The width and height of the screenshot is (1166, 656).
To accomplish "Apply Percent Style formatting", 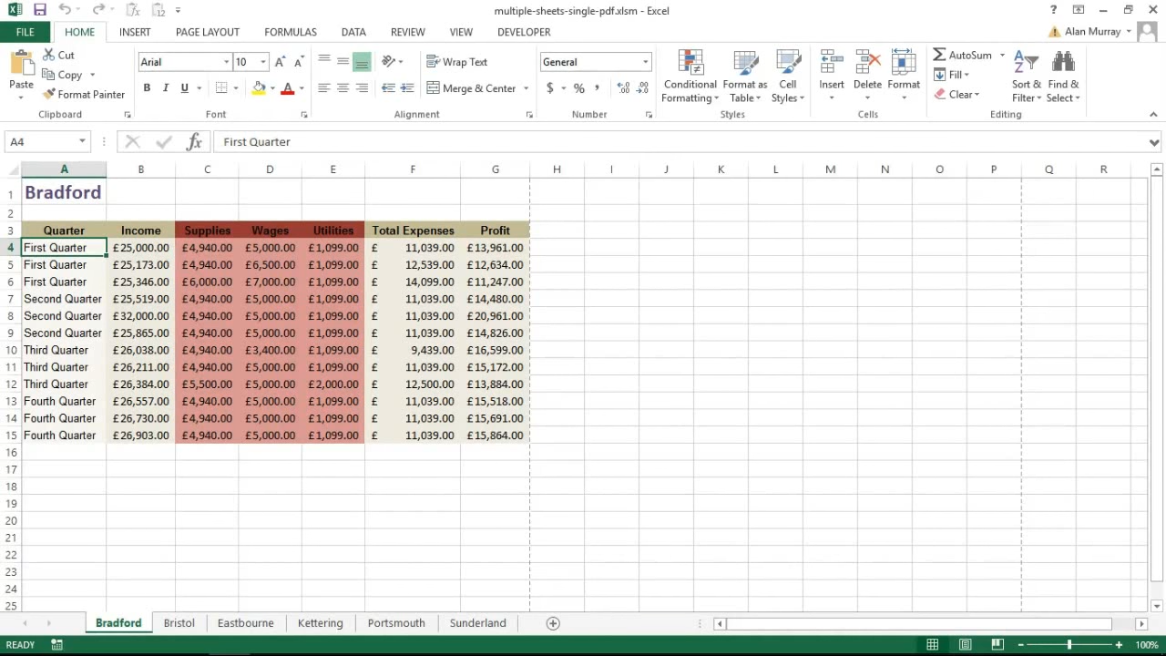I will pyautogui.click(x=578, y=88).
